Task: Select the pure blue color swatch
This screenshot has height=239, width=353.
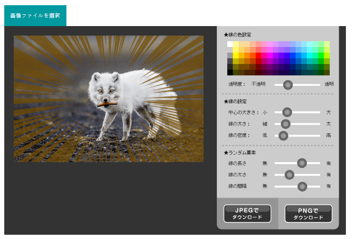Action: click(293, 55)
